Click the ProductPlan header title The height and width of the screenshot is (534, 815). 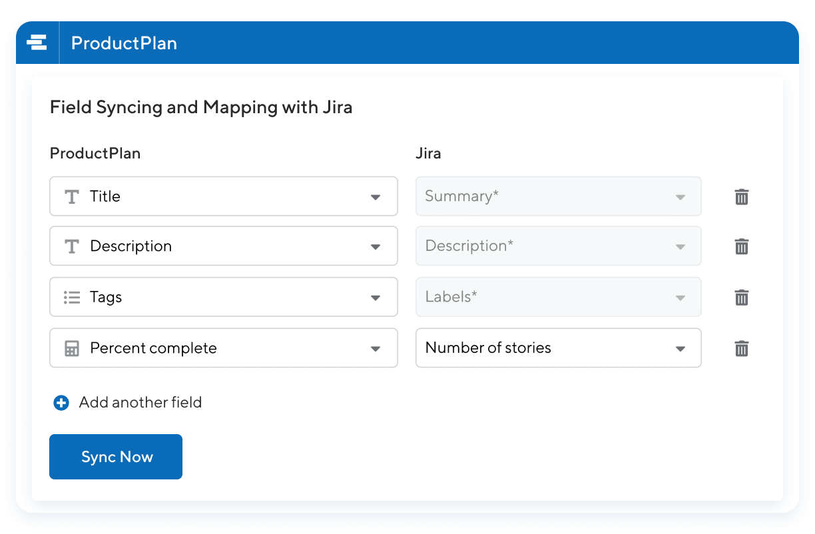(125, 43)
